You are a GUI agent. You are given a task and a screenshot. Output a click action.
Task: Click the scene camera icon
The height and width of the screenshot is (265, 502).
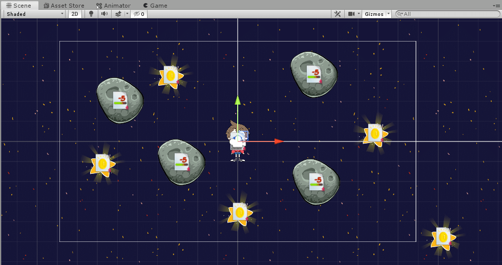pos(351,14)
